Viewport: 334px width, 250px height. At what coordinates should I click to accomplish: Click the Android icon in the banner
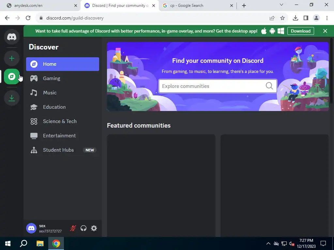pos(272,31)
